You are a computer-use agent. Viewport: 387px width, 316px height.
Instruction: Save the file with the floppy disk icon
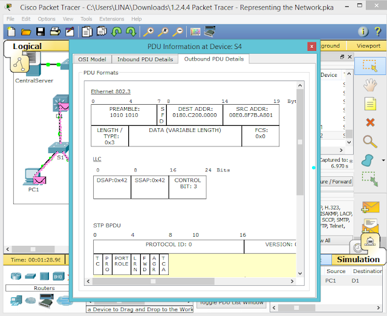tap(41, 31)
